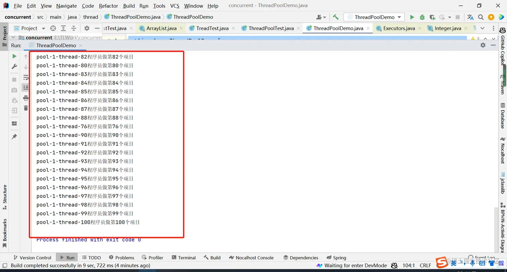Toggle the Bookmarks tool window
The width and height of the screenshot is (507, 272).
tap(5, 233)
